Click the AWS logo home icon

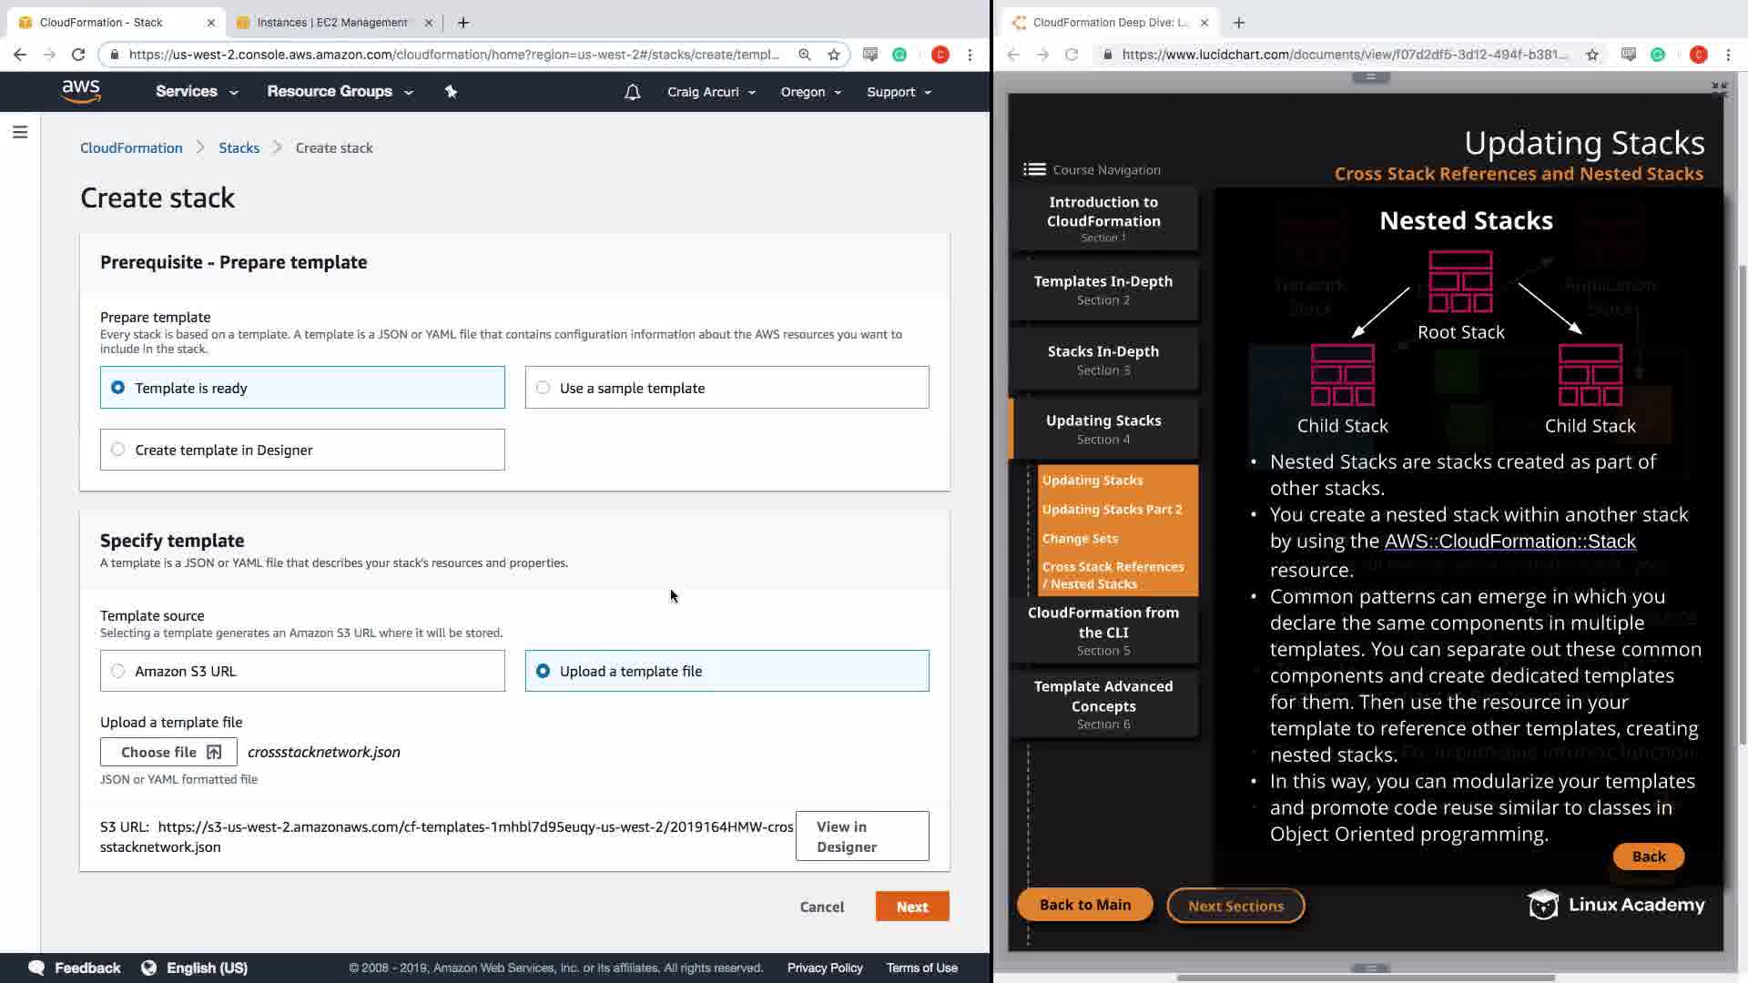pyautogui.click(x=81, y=91)
